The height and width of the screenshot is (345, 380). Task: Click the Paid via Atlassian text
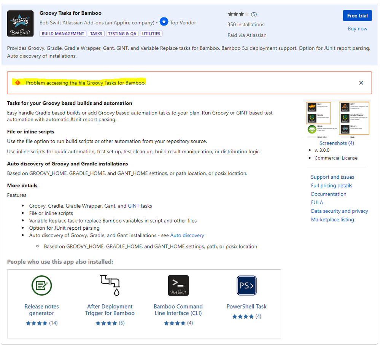pos(247,35)
